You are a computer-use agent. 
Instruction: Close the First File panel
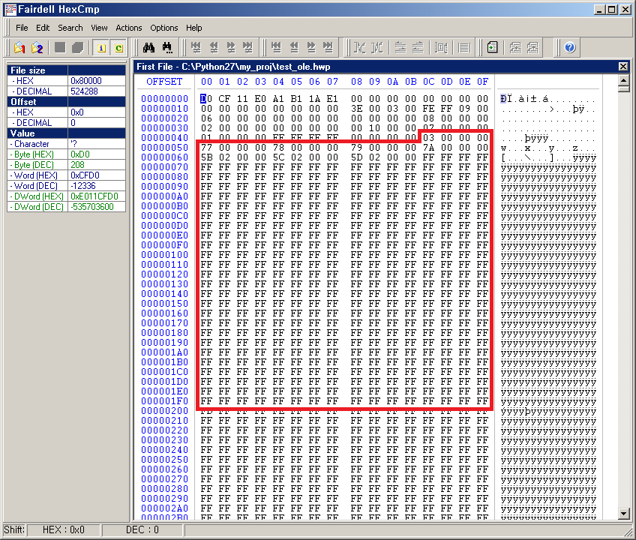click(x=623, y=67)
